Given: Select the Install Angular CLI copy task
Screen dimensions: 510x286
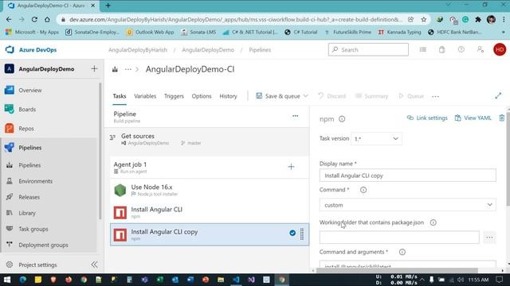Looking at the screenshot, I should (x=209, y=234).
